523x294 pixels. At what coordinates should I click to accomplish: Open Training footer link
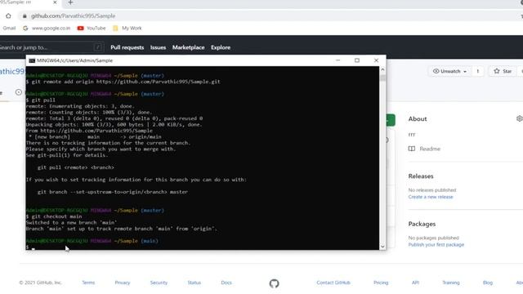(x=451, y=283)
